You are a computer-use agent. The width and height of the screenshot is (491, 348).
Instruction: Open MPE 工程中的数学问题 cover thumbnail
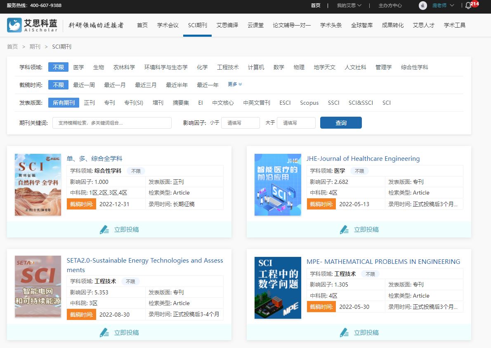(x=278, y=288)
